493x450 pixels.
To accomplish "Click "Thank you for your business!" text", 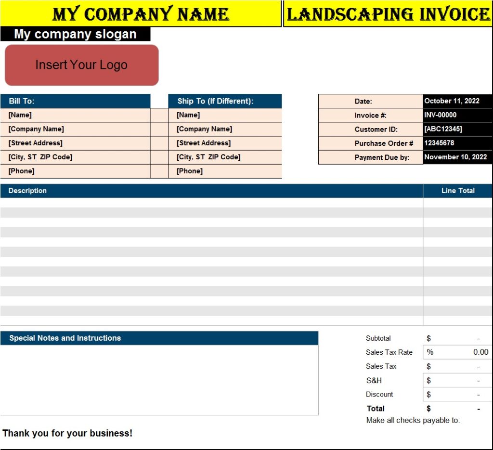I will coord(67,433).
